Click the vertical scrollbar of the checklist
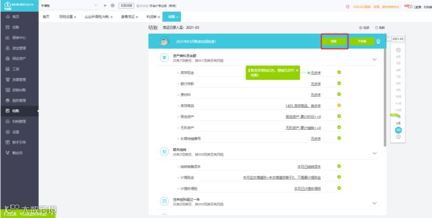The height and width of the screenshot is (218, 432). tap(385, 98)
